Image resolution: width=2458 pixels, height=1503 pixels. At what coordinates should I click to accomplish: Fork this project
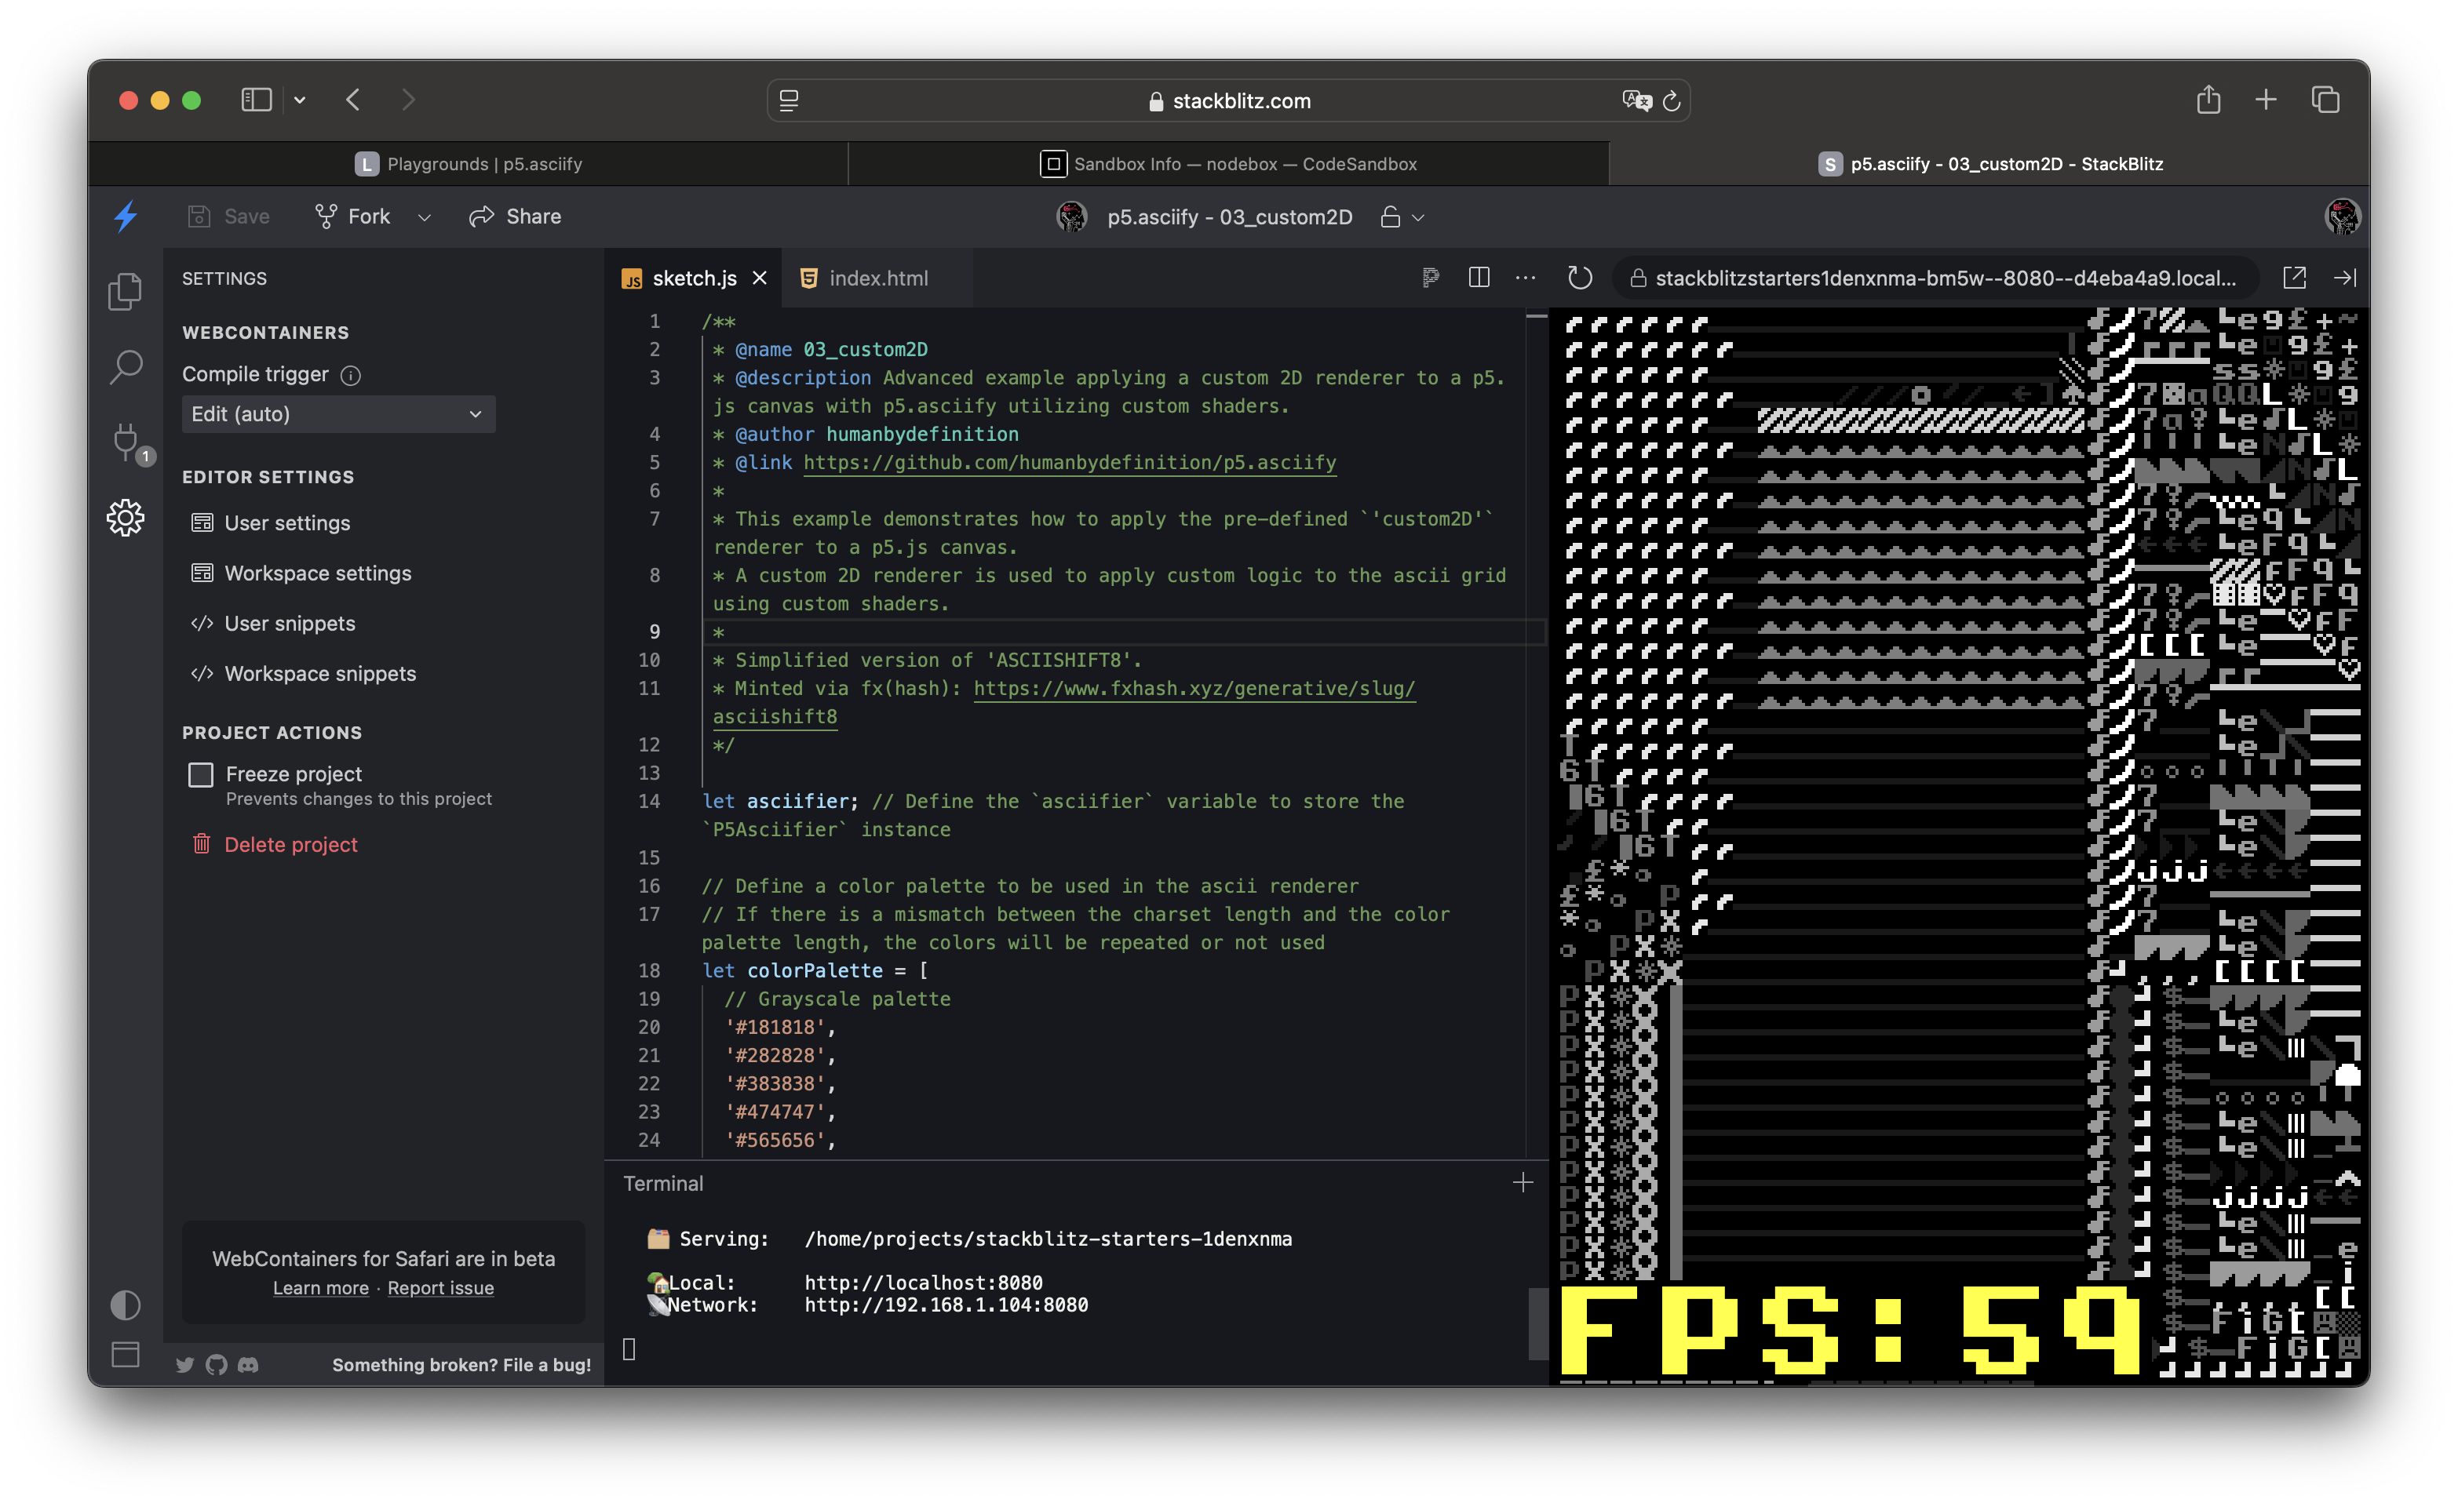click(x=352, y=217)
